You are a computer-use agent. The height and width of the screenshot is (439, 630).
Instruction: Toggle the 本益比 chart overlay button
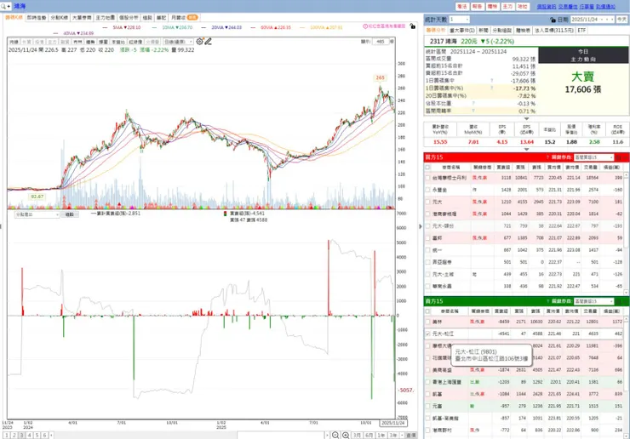click(x=118, y=42)
